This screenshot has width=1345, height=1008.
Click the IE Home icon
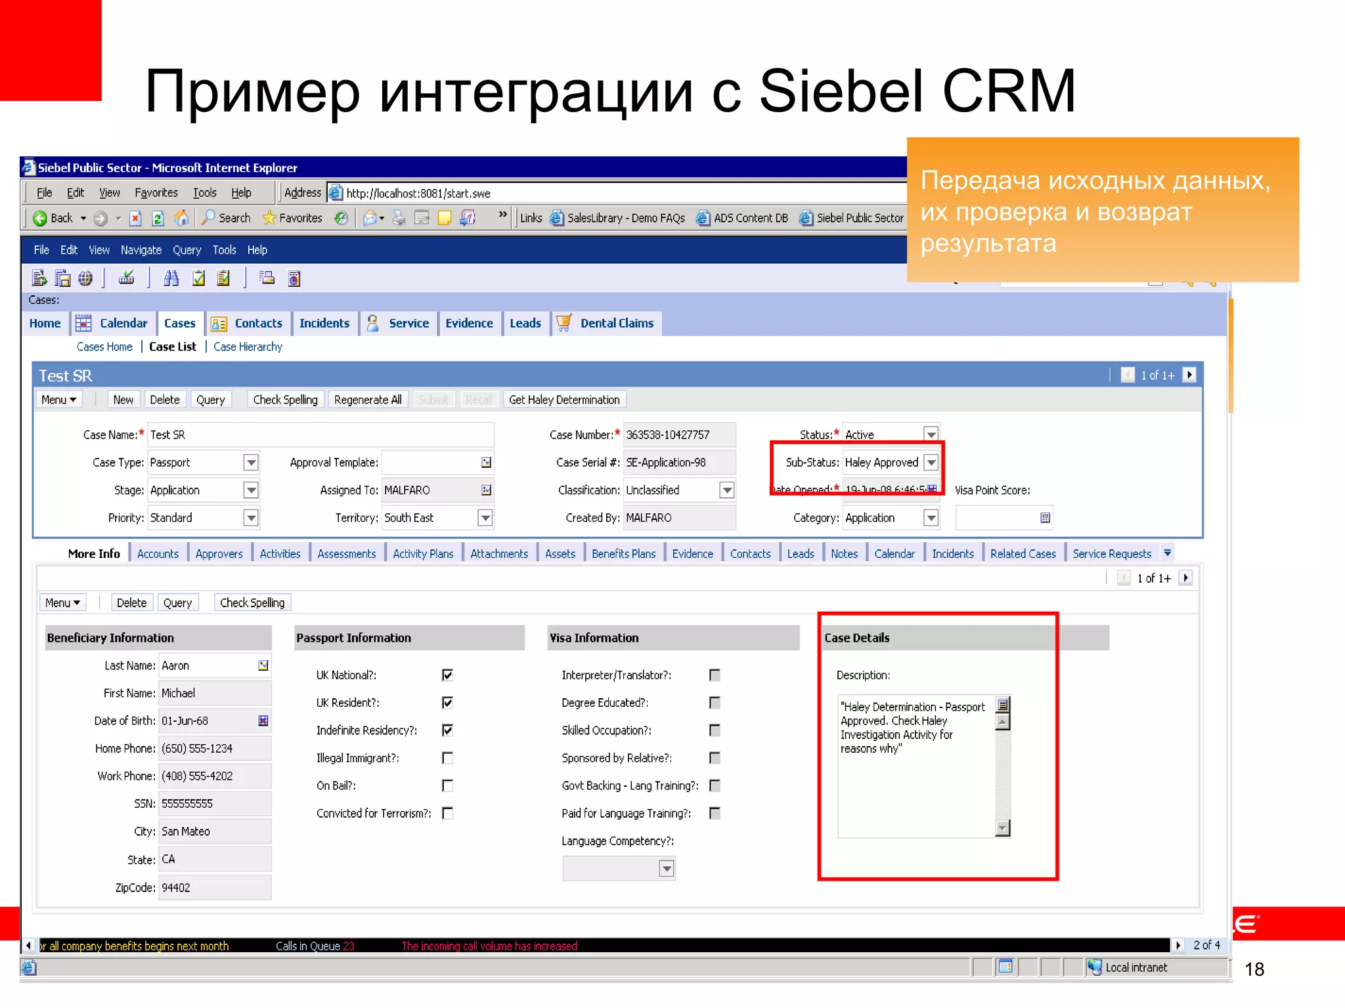click(x=181, y=218)
